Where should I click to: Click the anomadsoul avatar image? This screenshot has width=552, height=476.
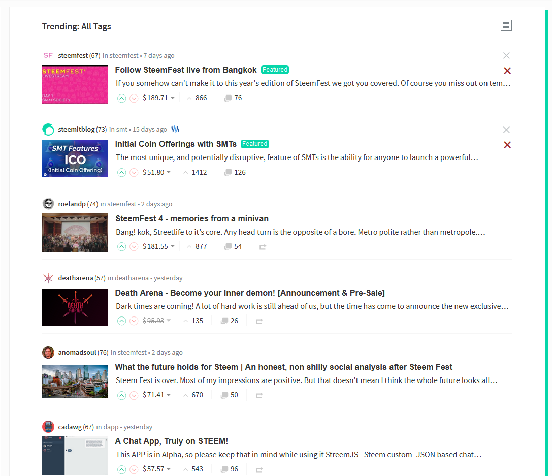tap(48, 352)
